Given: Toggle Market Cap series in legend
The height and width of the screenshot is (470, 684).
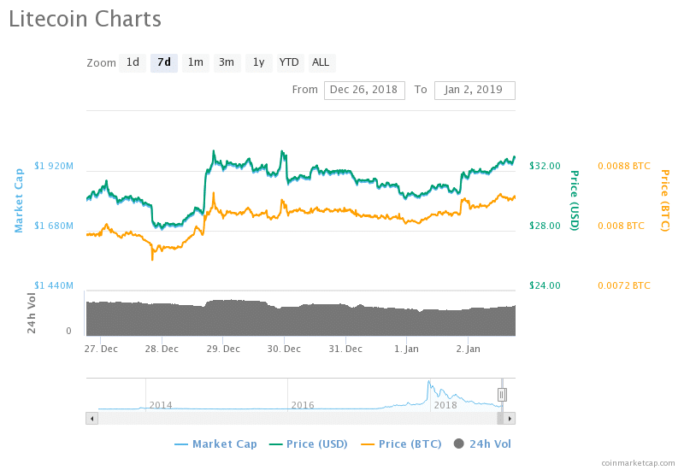Looking at the screenshot, I should 215,444.
